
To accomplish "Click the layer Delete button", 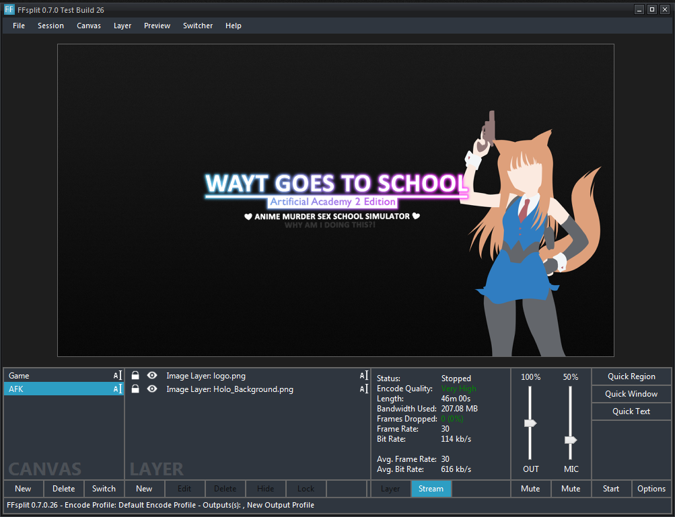I will 225,489.
